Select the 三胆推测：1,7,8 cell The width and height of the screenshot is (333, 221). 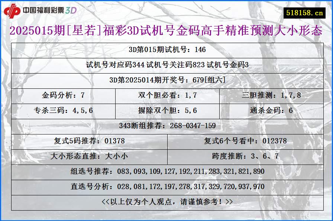(x=272, y=94)
